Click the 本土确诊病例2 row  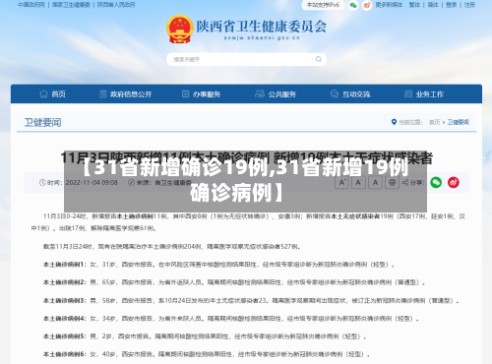pyautogui.click(x=234, y=282)
